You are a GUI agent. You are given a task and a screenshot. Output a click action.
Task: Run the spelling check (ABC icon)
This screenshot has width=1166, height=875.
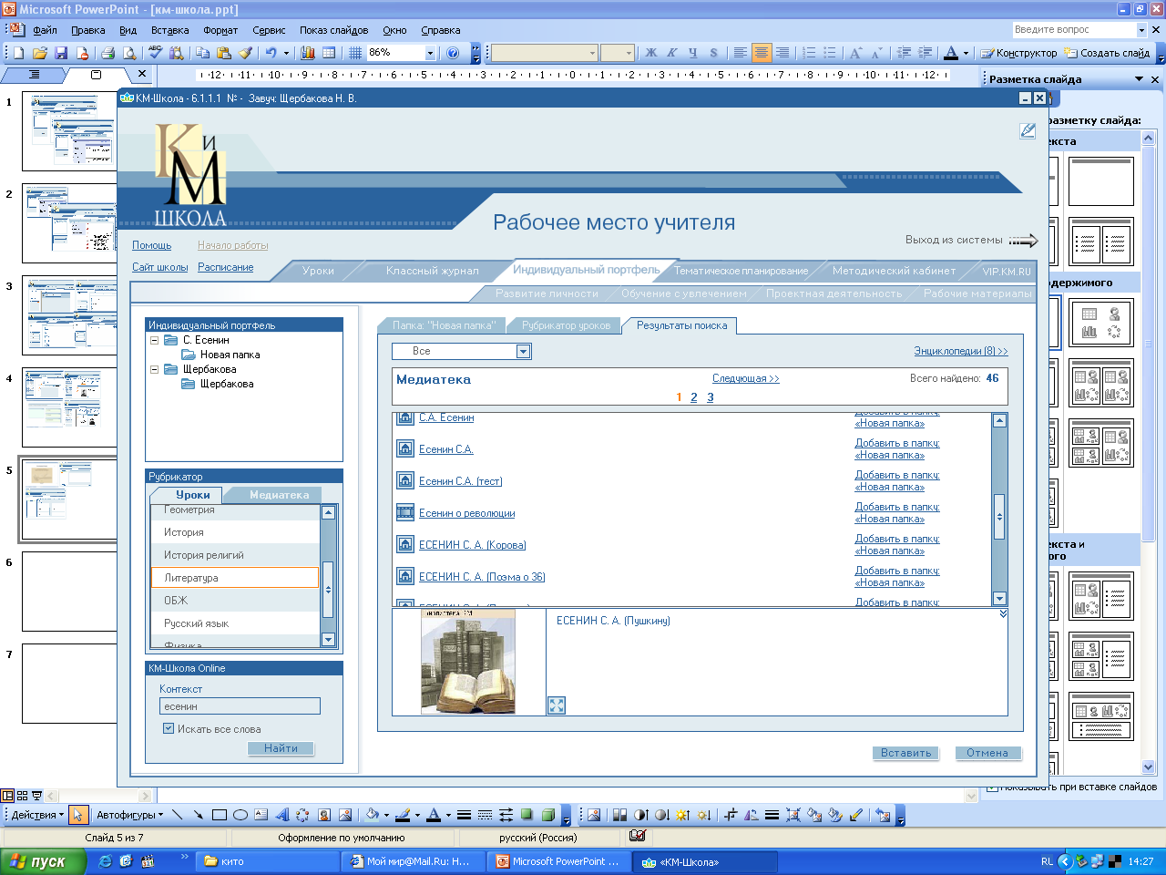point(156,53)
